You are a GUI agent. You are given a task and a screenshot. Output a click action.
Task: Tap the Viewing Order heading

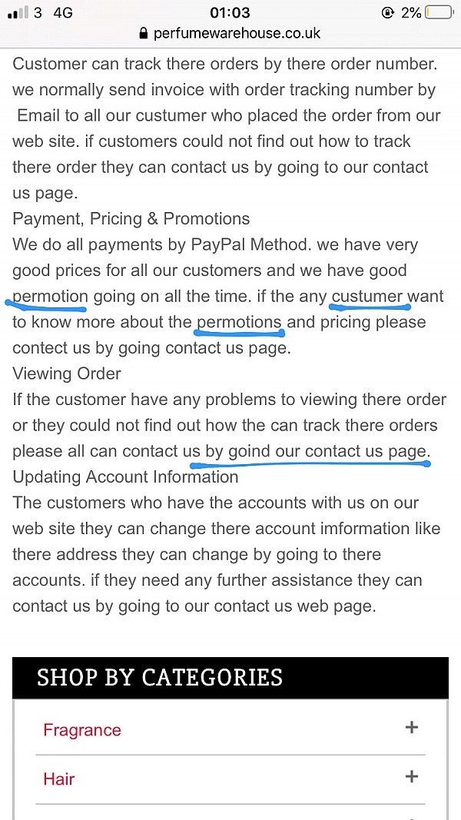pos(67,373)
